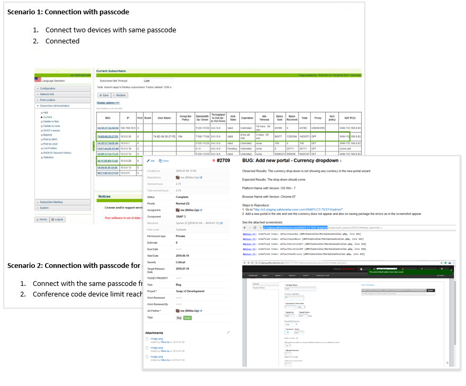Select the Delete by Mac radio item

[42, 121]
